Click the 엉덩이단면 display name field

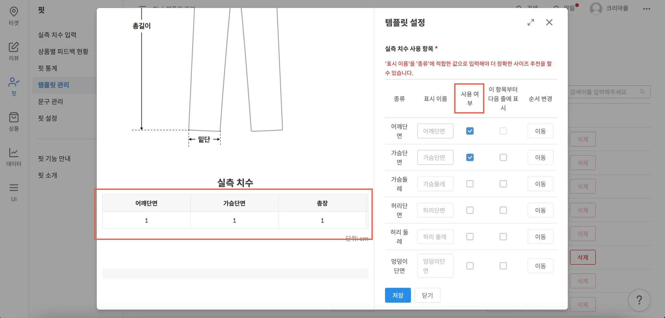[x=435, y=266]
